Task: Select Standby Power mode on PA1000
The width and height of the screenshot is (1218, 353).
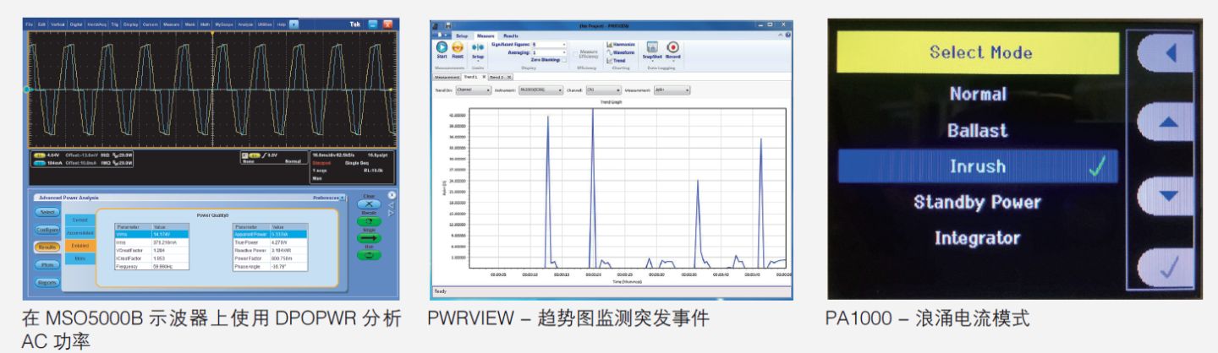Action: pos(977,203)
